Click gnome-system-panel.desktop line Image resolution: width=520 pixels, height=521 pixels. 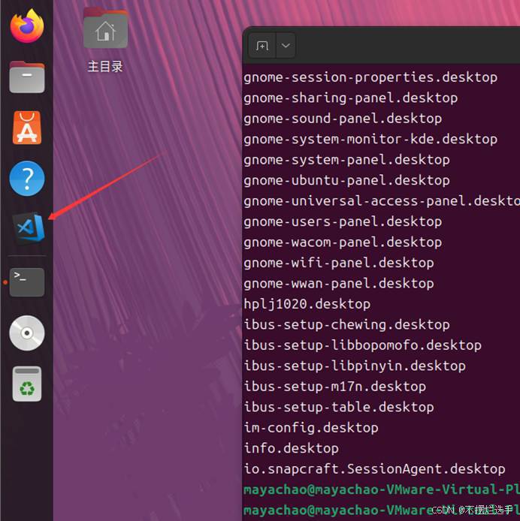point(346,160)
